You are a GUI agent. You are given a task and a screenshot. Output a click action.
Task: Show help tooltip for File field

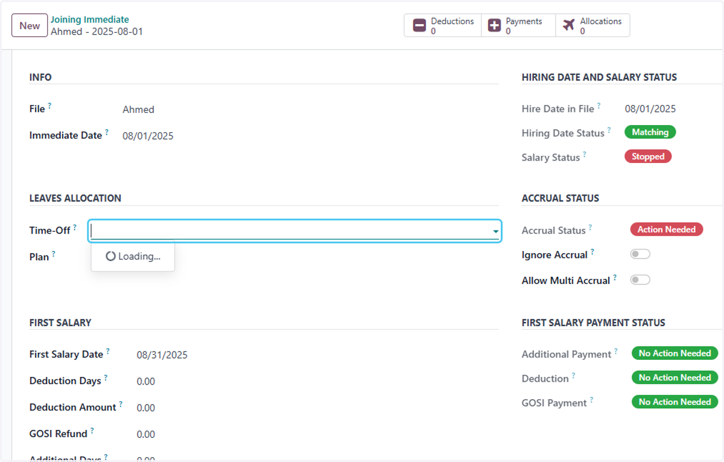tap(49, 106)
